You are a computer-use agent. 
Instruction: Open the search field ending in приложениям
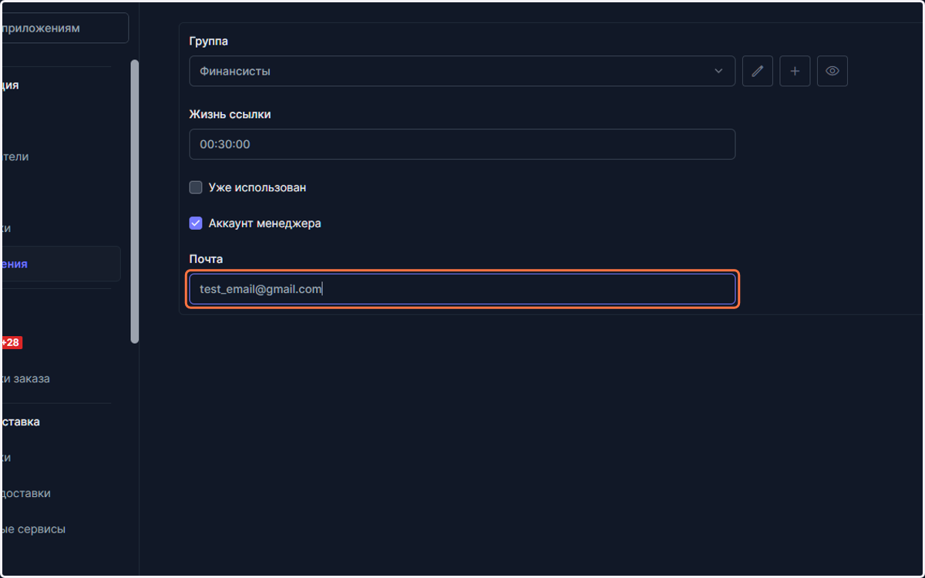63,29
